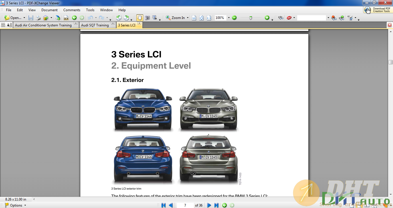Expand the Open button dropdown arrow

(x=24, y=18)
